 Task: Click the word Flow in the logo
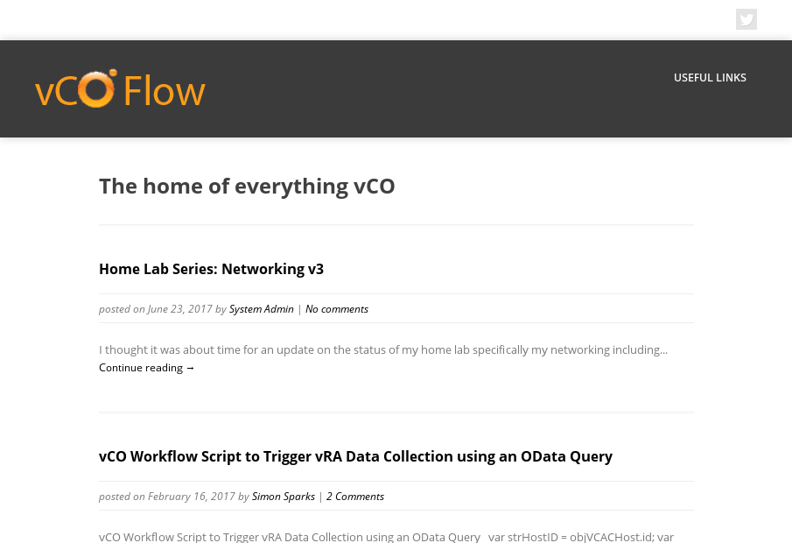pos(164,91)
